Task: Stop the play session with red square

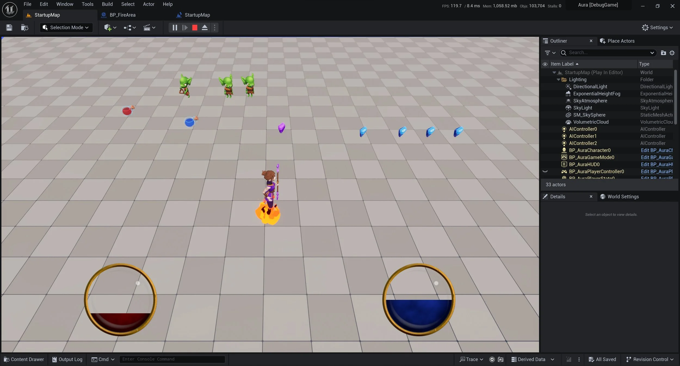Action: coord(194,27)
